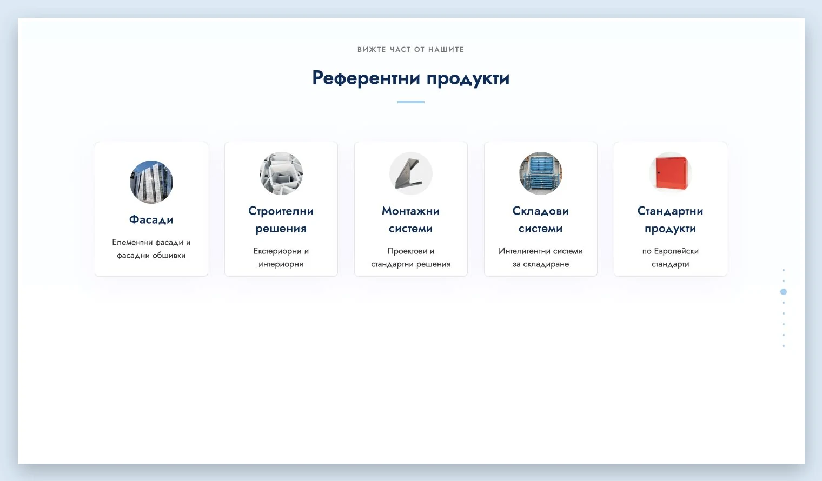The width and height of the screenshot is (822, 481).
Task: Click the small caption 'ВИЖТ�E ЧАСТ ОТ НАШИТЕ'
Action: [411, 49]
